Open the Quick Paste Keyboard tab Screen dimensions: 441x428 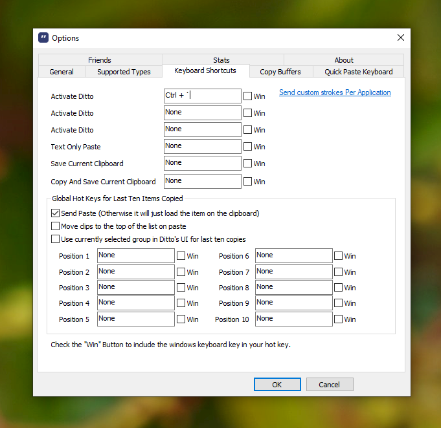(x=359, y=72)
